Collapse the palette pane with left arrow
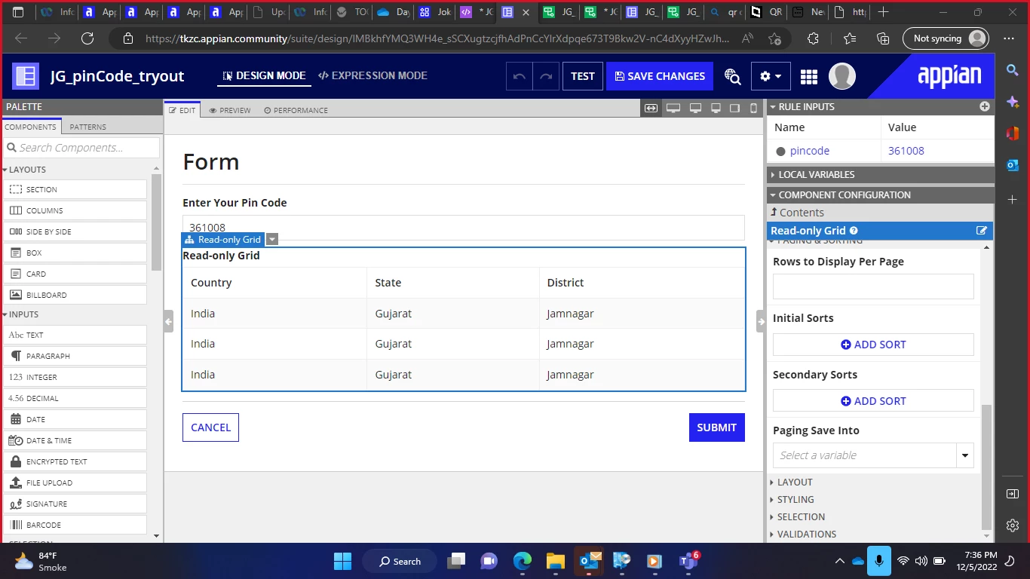 click(x=169, y=322)
